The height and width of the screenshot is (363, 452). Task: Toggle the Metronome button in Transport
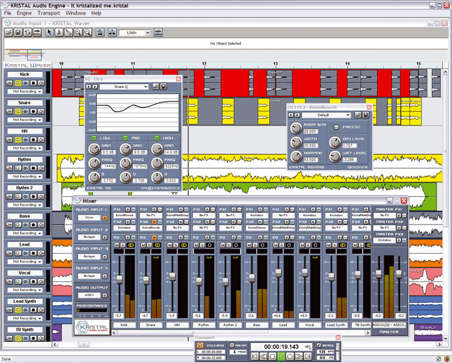click(x=319, y=345)
